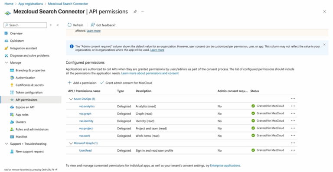Open the vso.graph permission

[x=85, y=114]
